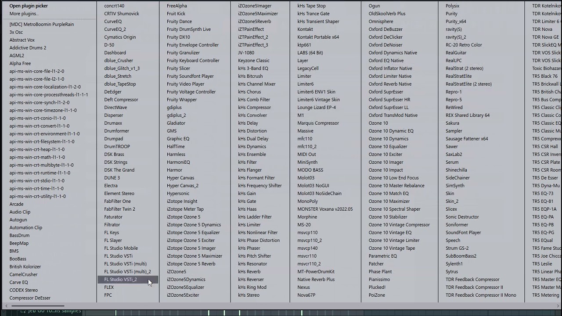Choose More plugins... option
The image size is (562, 316).
tap(24, 14)
